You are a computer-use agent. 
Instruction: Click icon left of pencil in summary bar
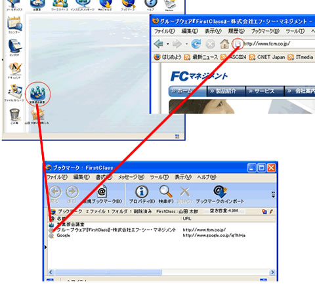coord(264,211)
